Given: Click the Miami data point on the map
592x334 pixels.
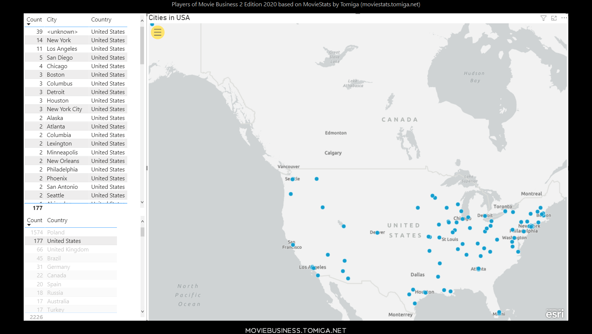Looking at the screenshot, I should coord(499,312).
